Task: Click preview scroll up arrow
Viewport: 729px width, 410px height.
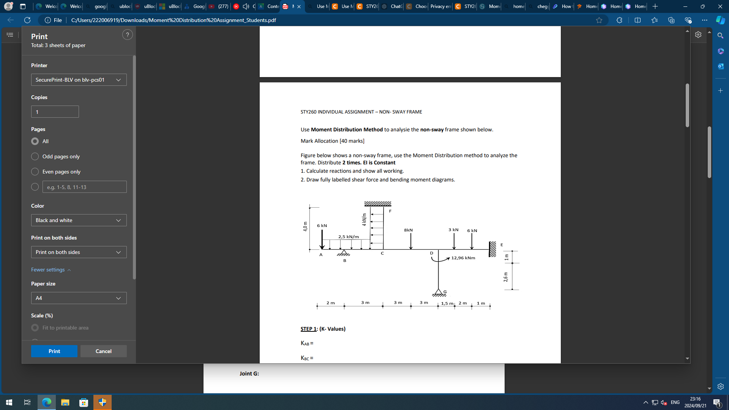Action: (687, 31)
